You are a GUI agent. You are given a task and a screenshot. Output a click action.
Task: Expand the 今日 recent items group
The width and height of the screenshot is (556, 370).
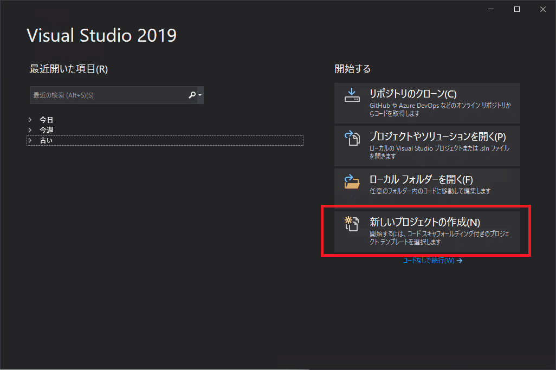click(30, 120)
